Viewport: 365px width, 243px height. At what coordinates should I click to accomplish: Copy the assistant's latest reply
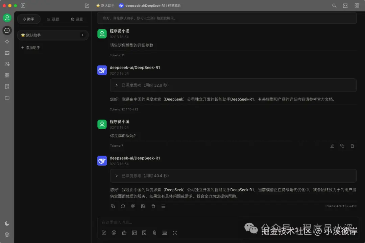[113, 206]
